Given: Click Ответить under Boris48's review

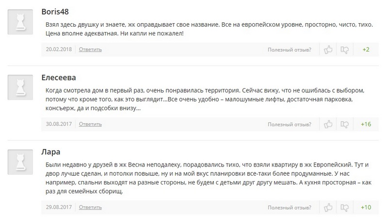Looking at the screenshot, I should [90, 50].
